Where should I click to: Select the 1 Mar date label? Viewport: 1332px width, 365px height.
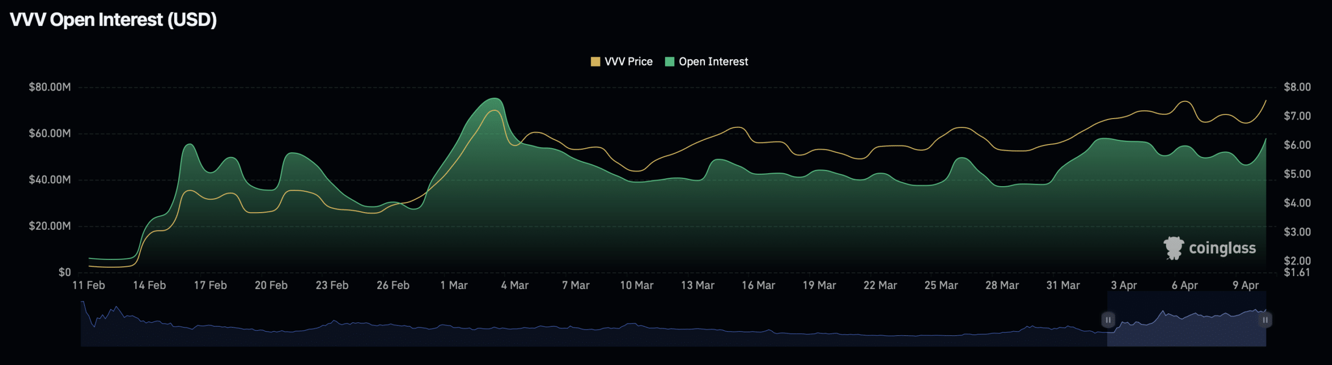(454, 285)
